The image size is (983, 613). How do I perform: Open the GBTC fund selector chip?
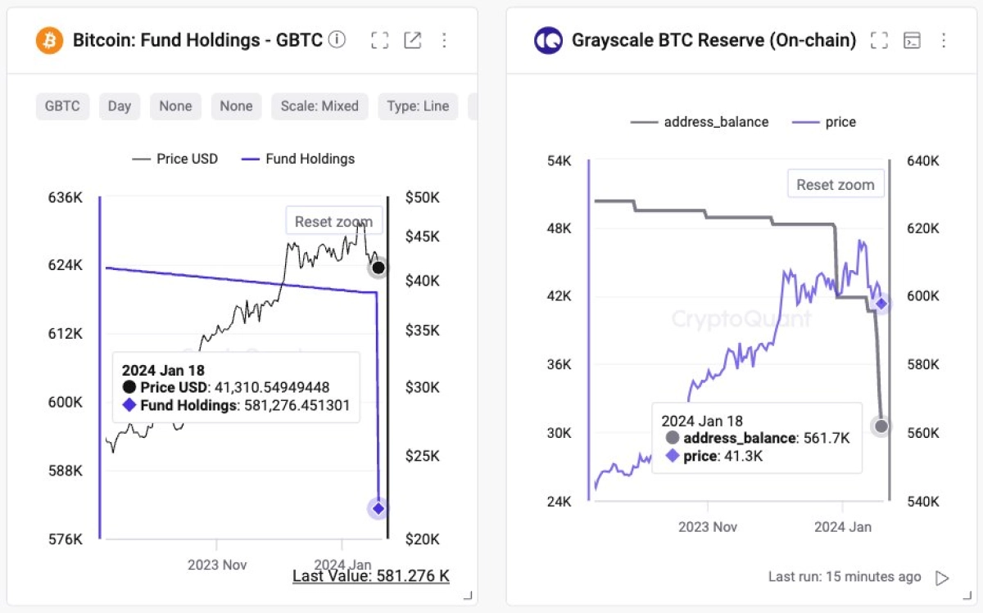point(62,106)
